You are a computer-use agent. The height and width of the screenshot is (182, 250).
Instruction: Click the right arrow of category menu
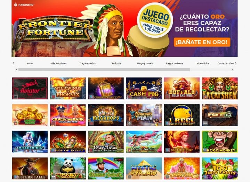(x=236, y=63)
